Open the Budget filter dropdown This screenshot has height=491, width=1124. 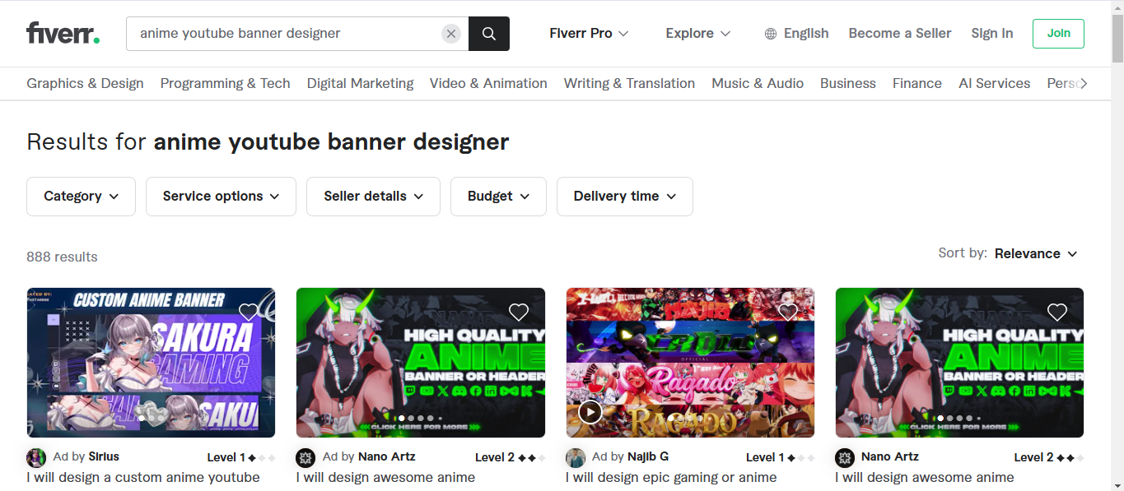click(x=498, y=197)
